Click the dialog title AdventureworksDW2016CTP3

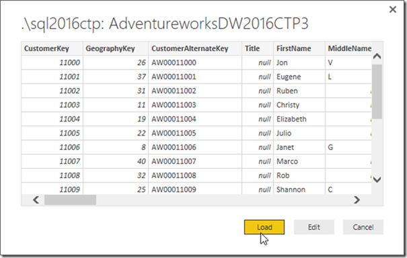[x=209, y=24]
